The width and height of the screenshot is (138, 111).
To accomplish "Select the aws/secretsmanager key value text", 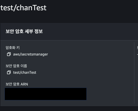I will coord(30,54).
